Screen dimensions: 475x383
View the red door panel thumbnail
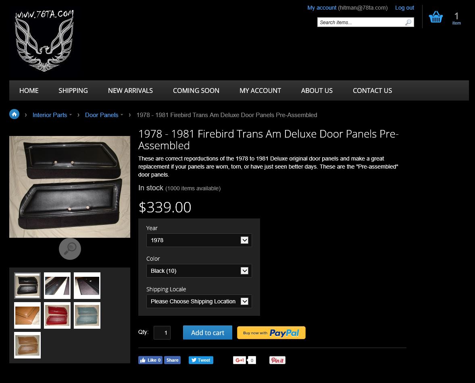pyautogui.click(x=57, y=315)
